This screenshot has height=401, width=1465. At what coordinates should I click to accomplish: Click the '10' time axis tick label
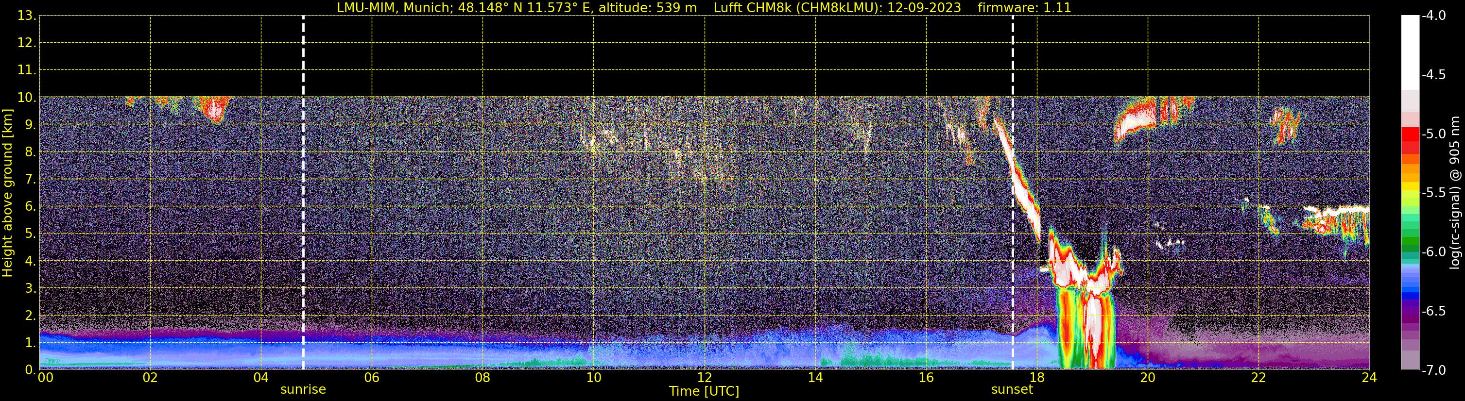coord(593,378)
